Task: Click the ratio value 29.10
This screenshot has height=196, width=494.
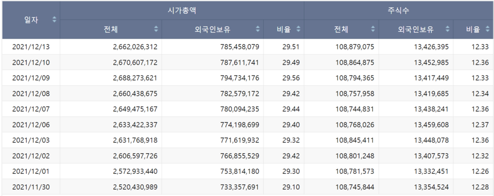Action: pos(291,187)
